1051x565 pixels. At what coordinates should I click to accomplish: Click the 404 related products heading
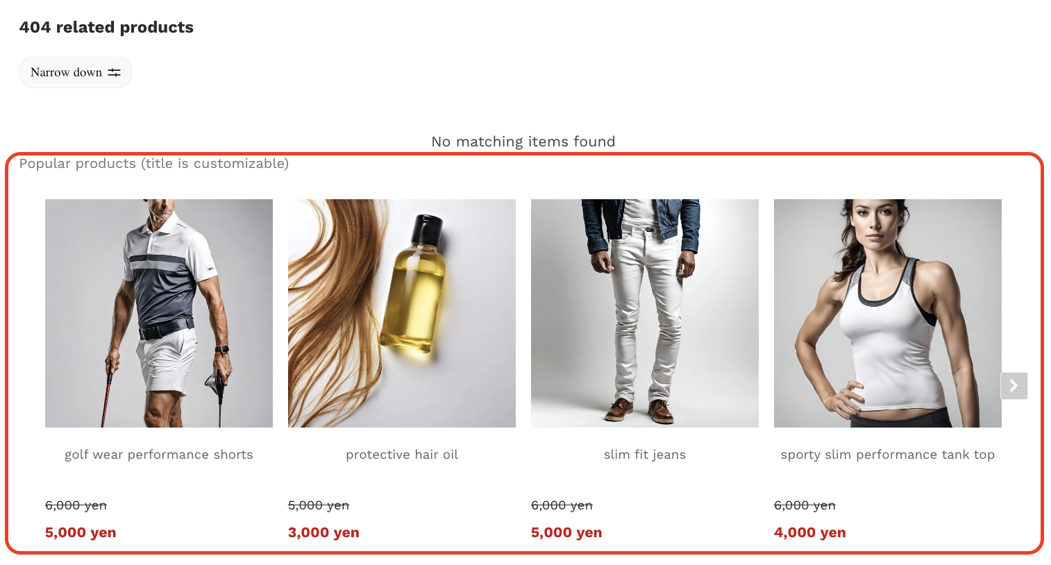106,27
